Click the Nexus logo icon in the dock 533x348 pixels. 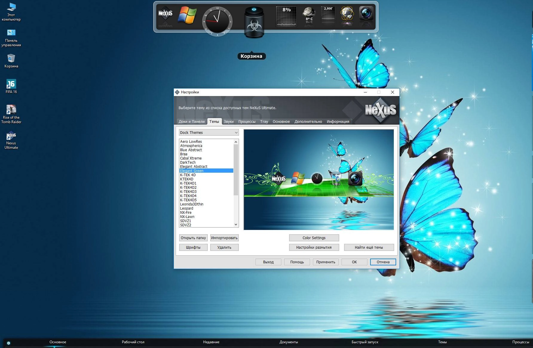coord(165,13)
